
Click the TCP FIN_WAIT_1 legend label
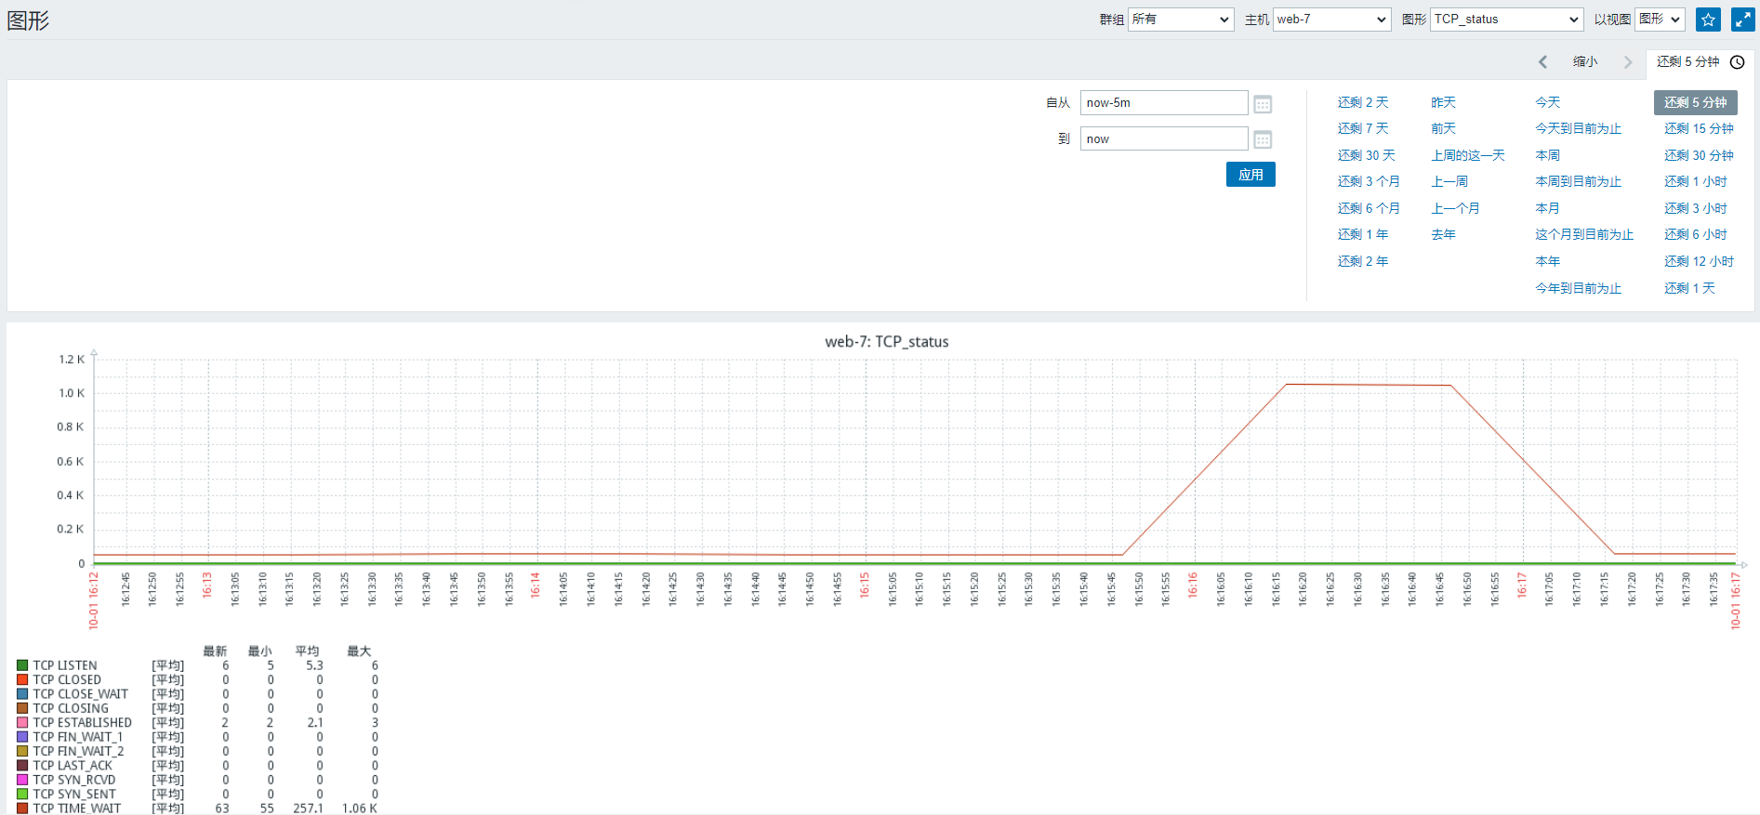(x=78, y=737)
